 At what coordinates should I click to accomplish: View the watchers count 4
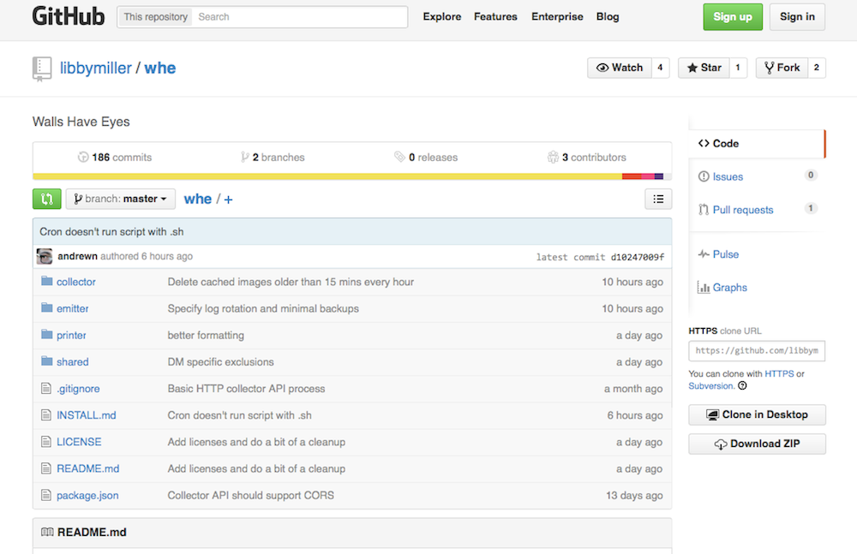(660, 68)
